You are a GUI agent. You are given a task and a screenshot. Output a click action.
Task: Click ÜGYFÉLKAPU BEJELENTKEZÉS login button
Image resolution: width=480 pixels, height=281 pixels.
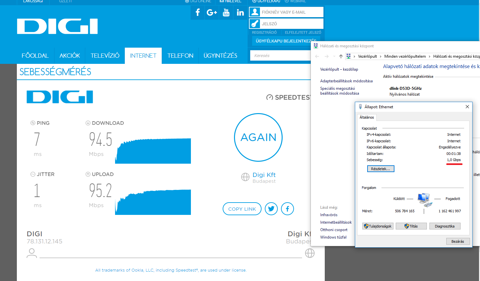click(x=286, y=41)
